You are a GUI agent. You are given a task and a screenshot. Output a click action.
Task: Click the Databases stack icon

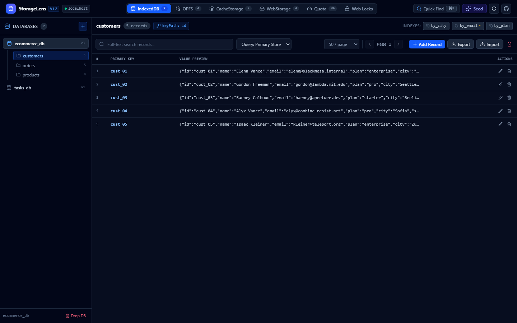click(x=7, y=26)
